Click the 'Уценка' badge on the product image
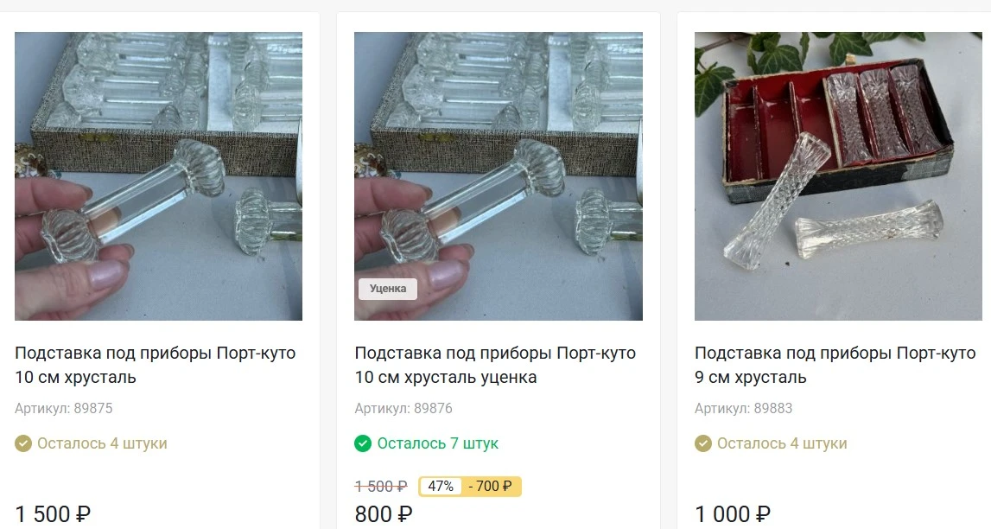 coord(388,289)
